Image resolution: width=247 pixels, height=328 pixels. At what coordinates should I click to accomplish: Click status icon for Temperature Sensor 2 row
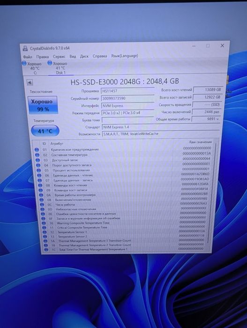pyautogui.click(x=45, y=237)
